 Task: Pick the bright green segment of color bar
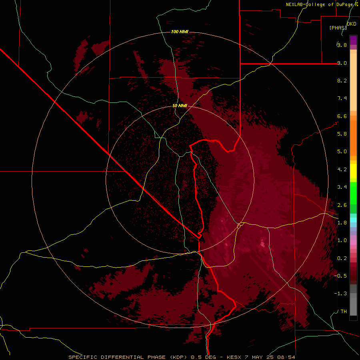tap(353, 193)
